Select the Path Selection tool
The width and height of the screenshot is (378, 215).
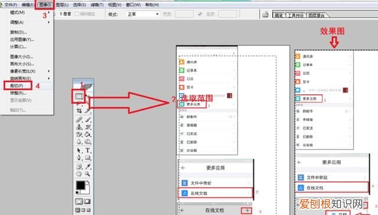[79, 151]
